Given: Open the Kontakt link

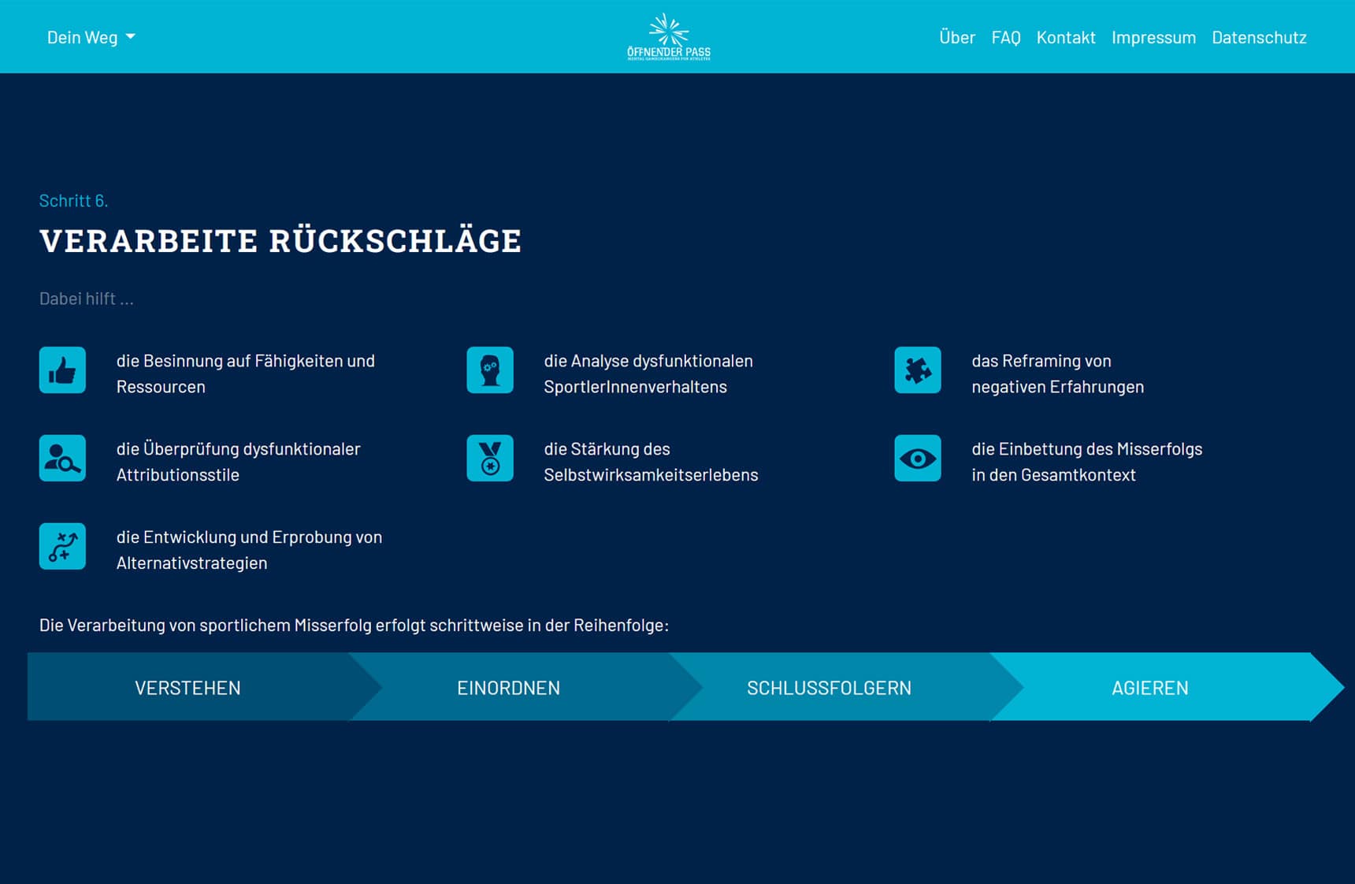Looking at the screenshot, I should [1066, 36].
